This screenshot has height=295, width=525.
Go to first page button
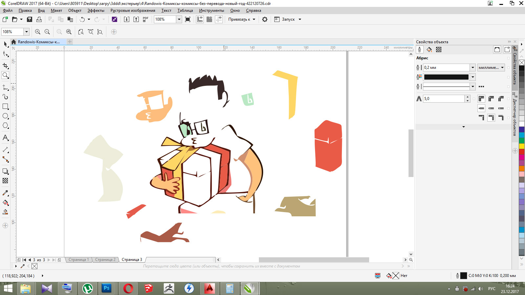pos(24,260)
